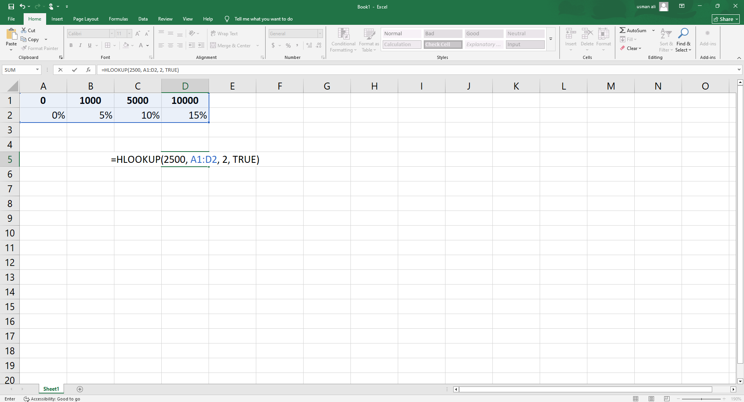Decrease the indent level
This screenshot has width=744, height=402.
coord(192,45)
